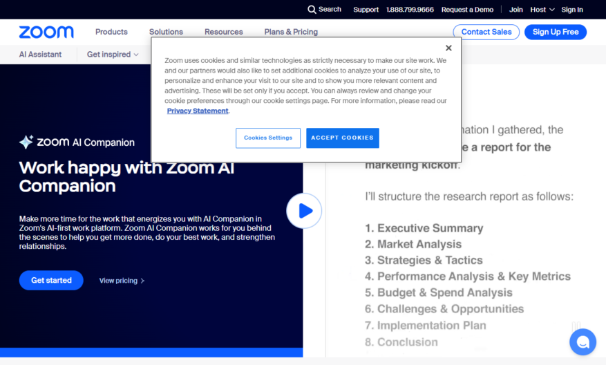Click '4. Performance Analysis & Key Metrics' text
Viewport: 606px width, 365px height.
(468, 277)
